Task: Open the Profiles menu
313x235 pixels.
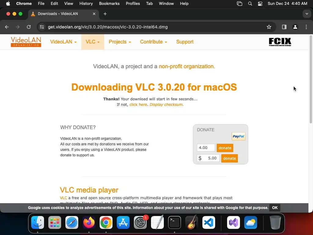Action: [133, 4]
